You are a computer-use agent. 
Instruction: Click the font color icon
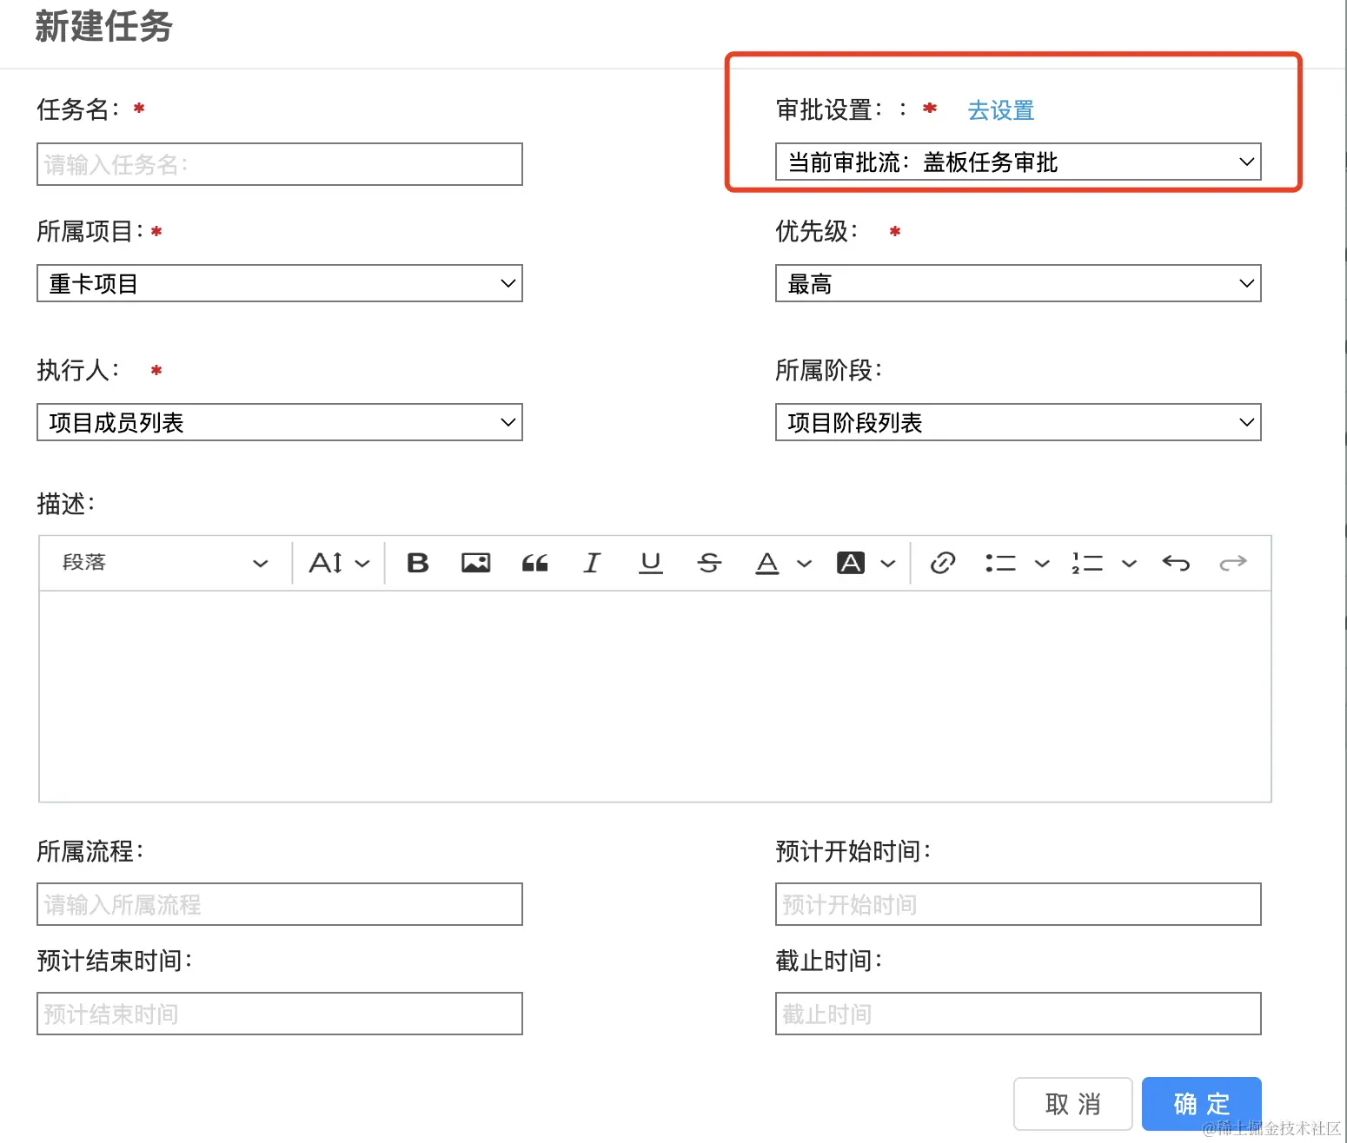point(767,563)
